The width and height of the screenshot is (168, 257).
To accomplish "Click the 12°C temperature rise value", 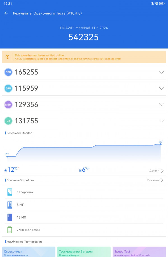I will point(13,169).
